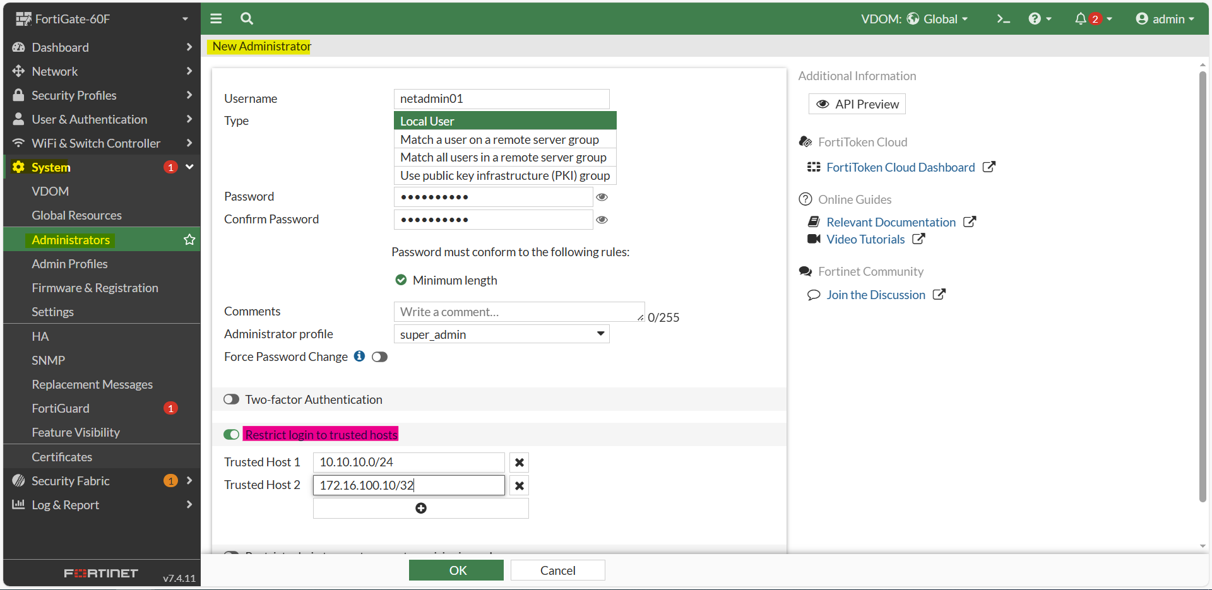Expand the User & Authentication chevron

(189, 119)
